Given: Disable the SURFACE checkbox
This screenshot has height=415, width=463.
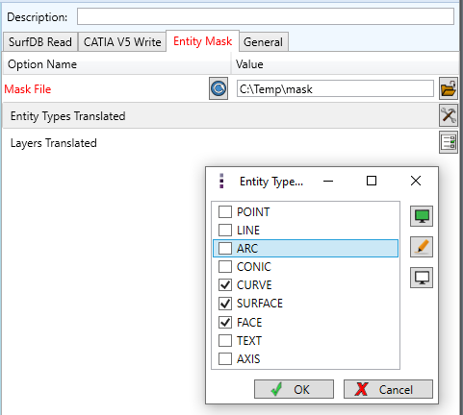Looking at the screenshot, I should [x=225, y=304].
